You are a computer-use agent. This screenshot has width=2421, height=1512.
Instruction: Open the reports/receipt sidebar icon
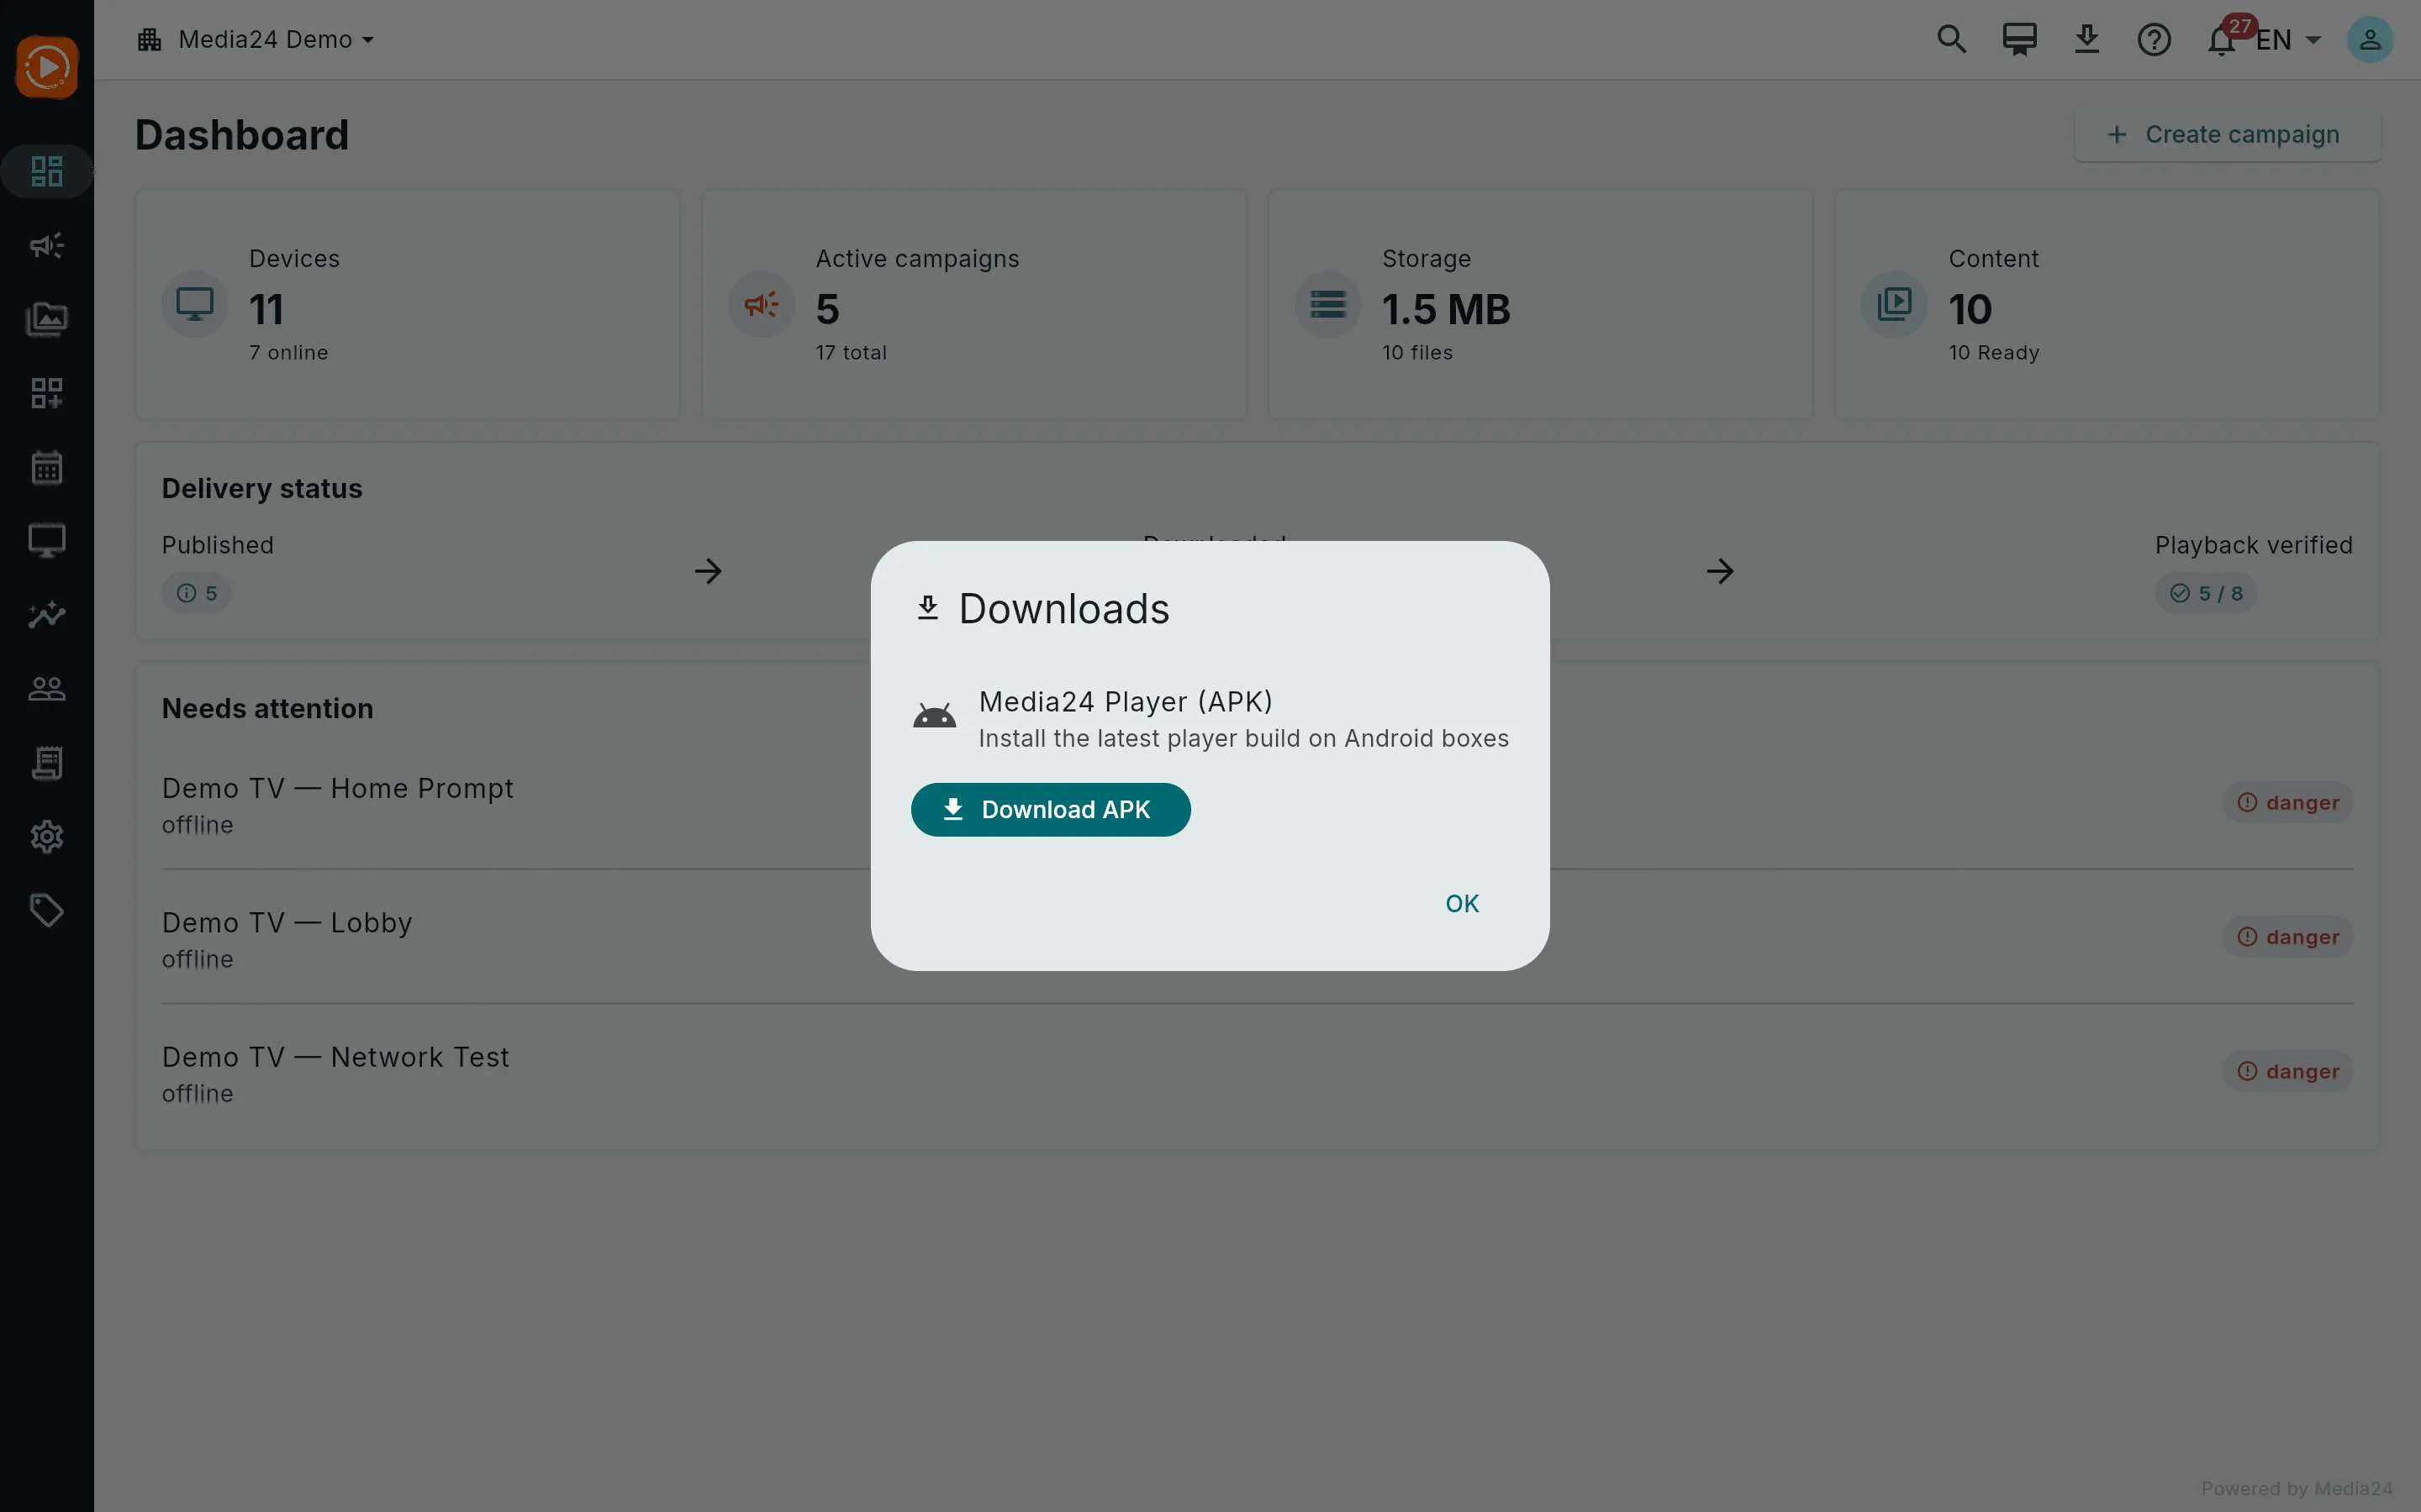point(46,763)
